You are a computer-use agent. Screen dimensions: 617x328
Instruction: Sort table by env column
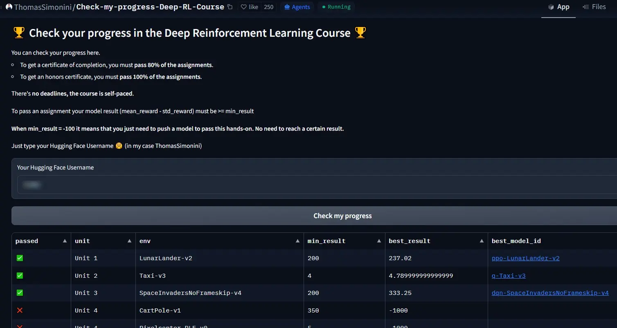point(297,241)
